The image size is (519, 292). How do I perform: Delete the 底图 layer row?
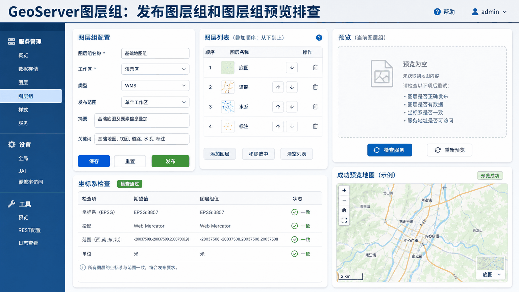tap(315, 68)
